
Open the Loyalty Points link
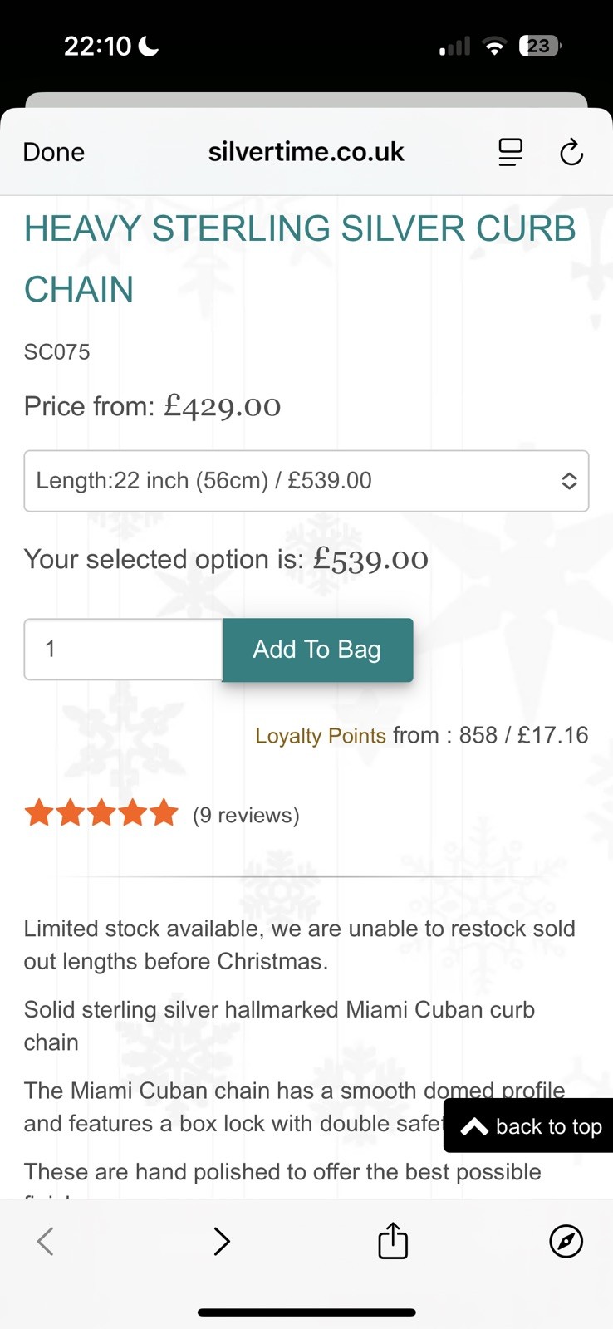tap(321, 736)
